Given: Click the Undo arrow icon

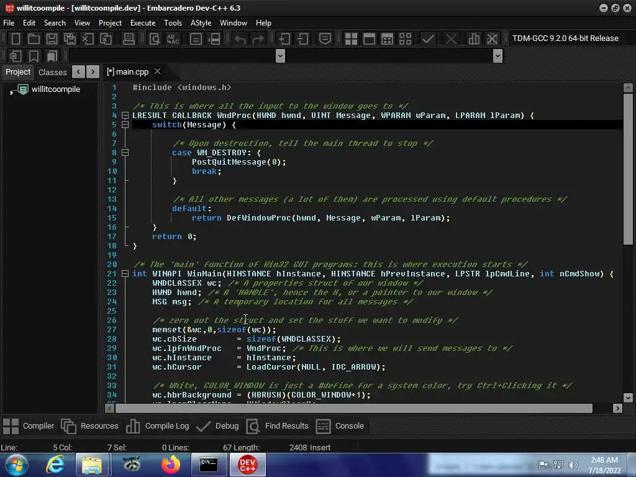Looking at the screenshot, I should coord(240,39).
